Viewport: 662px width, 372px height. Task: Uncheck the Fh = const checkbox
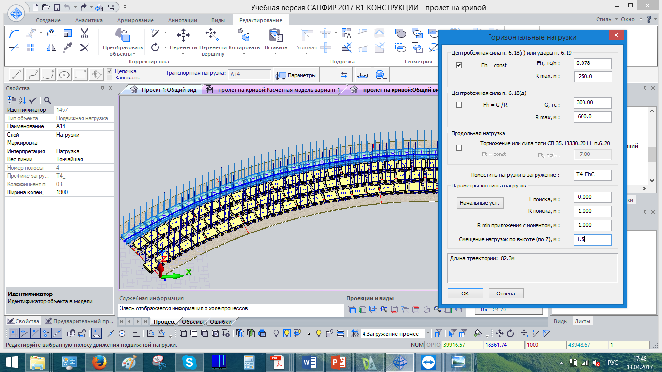point(459,65)
